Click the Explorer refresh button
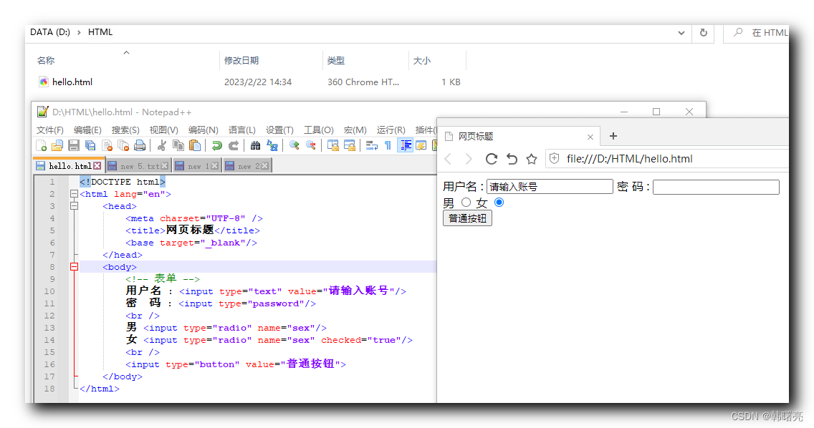Viewport: 814px width, 428px height. click(704, 33)
